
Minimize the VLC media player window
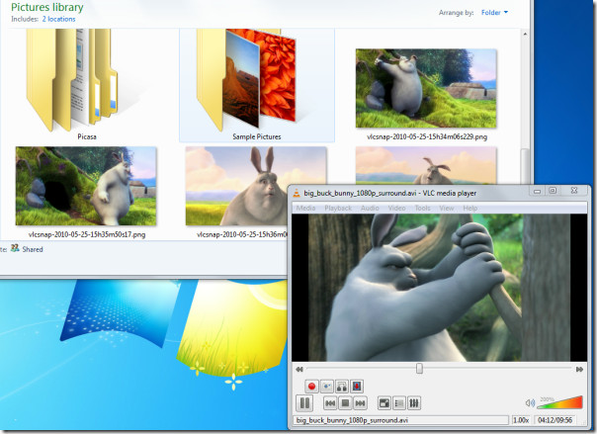click(537, 191)
